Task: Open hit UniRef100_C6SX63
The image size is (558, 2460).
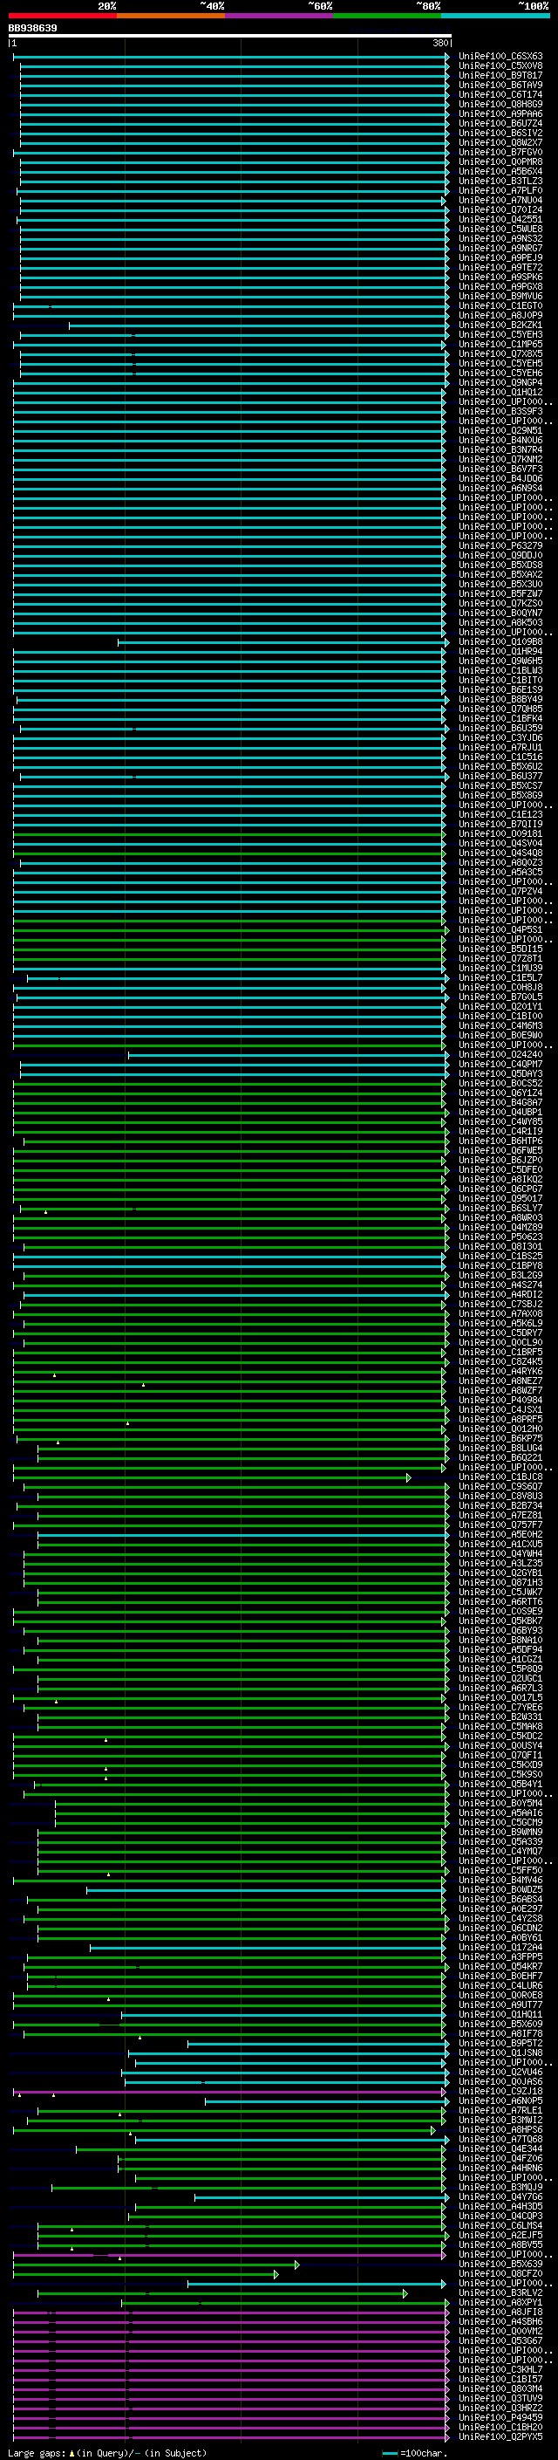Action: tap(500, 57)
